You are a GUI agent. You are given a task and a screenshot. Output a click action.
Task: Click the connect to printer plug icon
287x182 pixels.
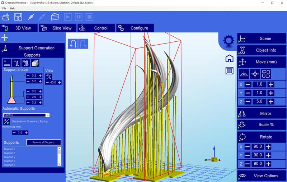(x=30, y=17)
